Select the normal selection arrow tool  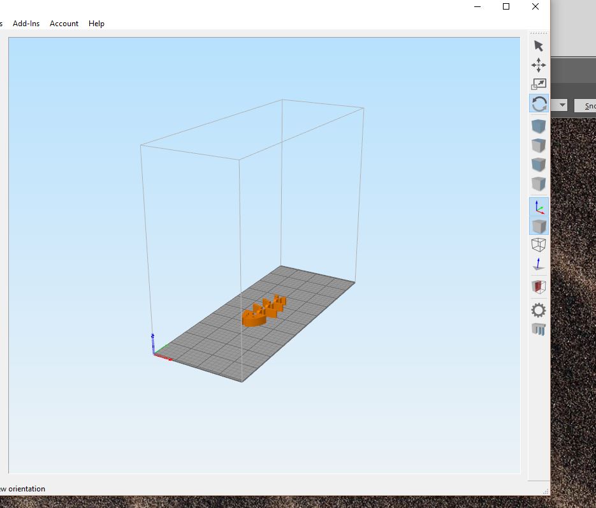[539, 46]
